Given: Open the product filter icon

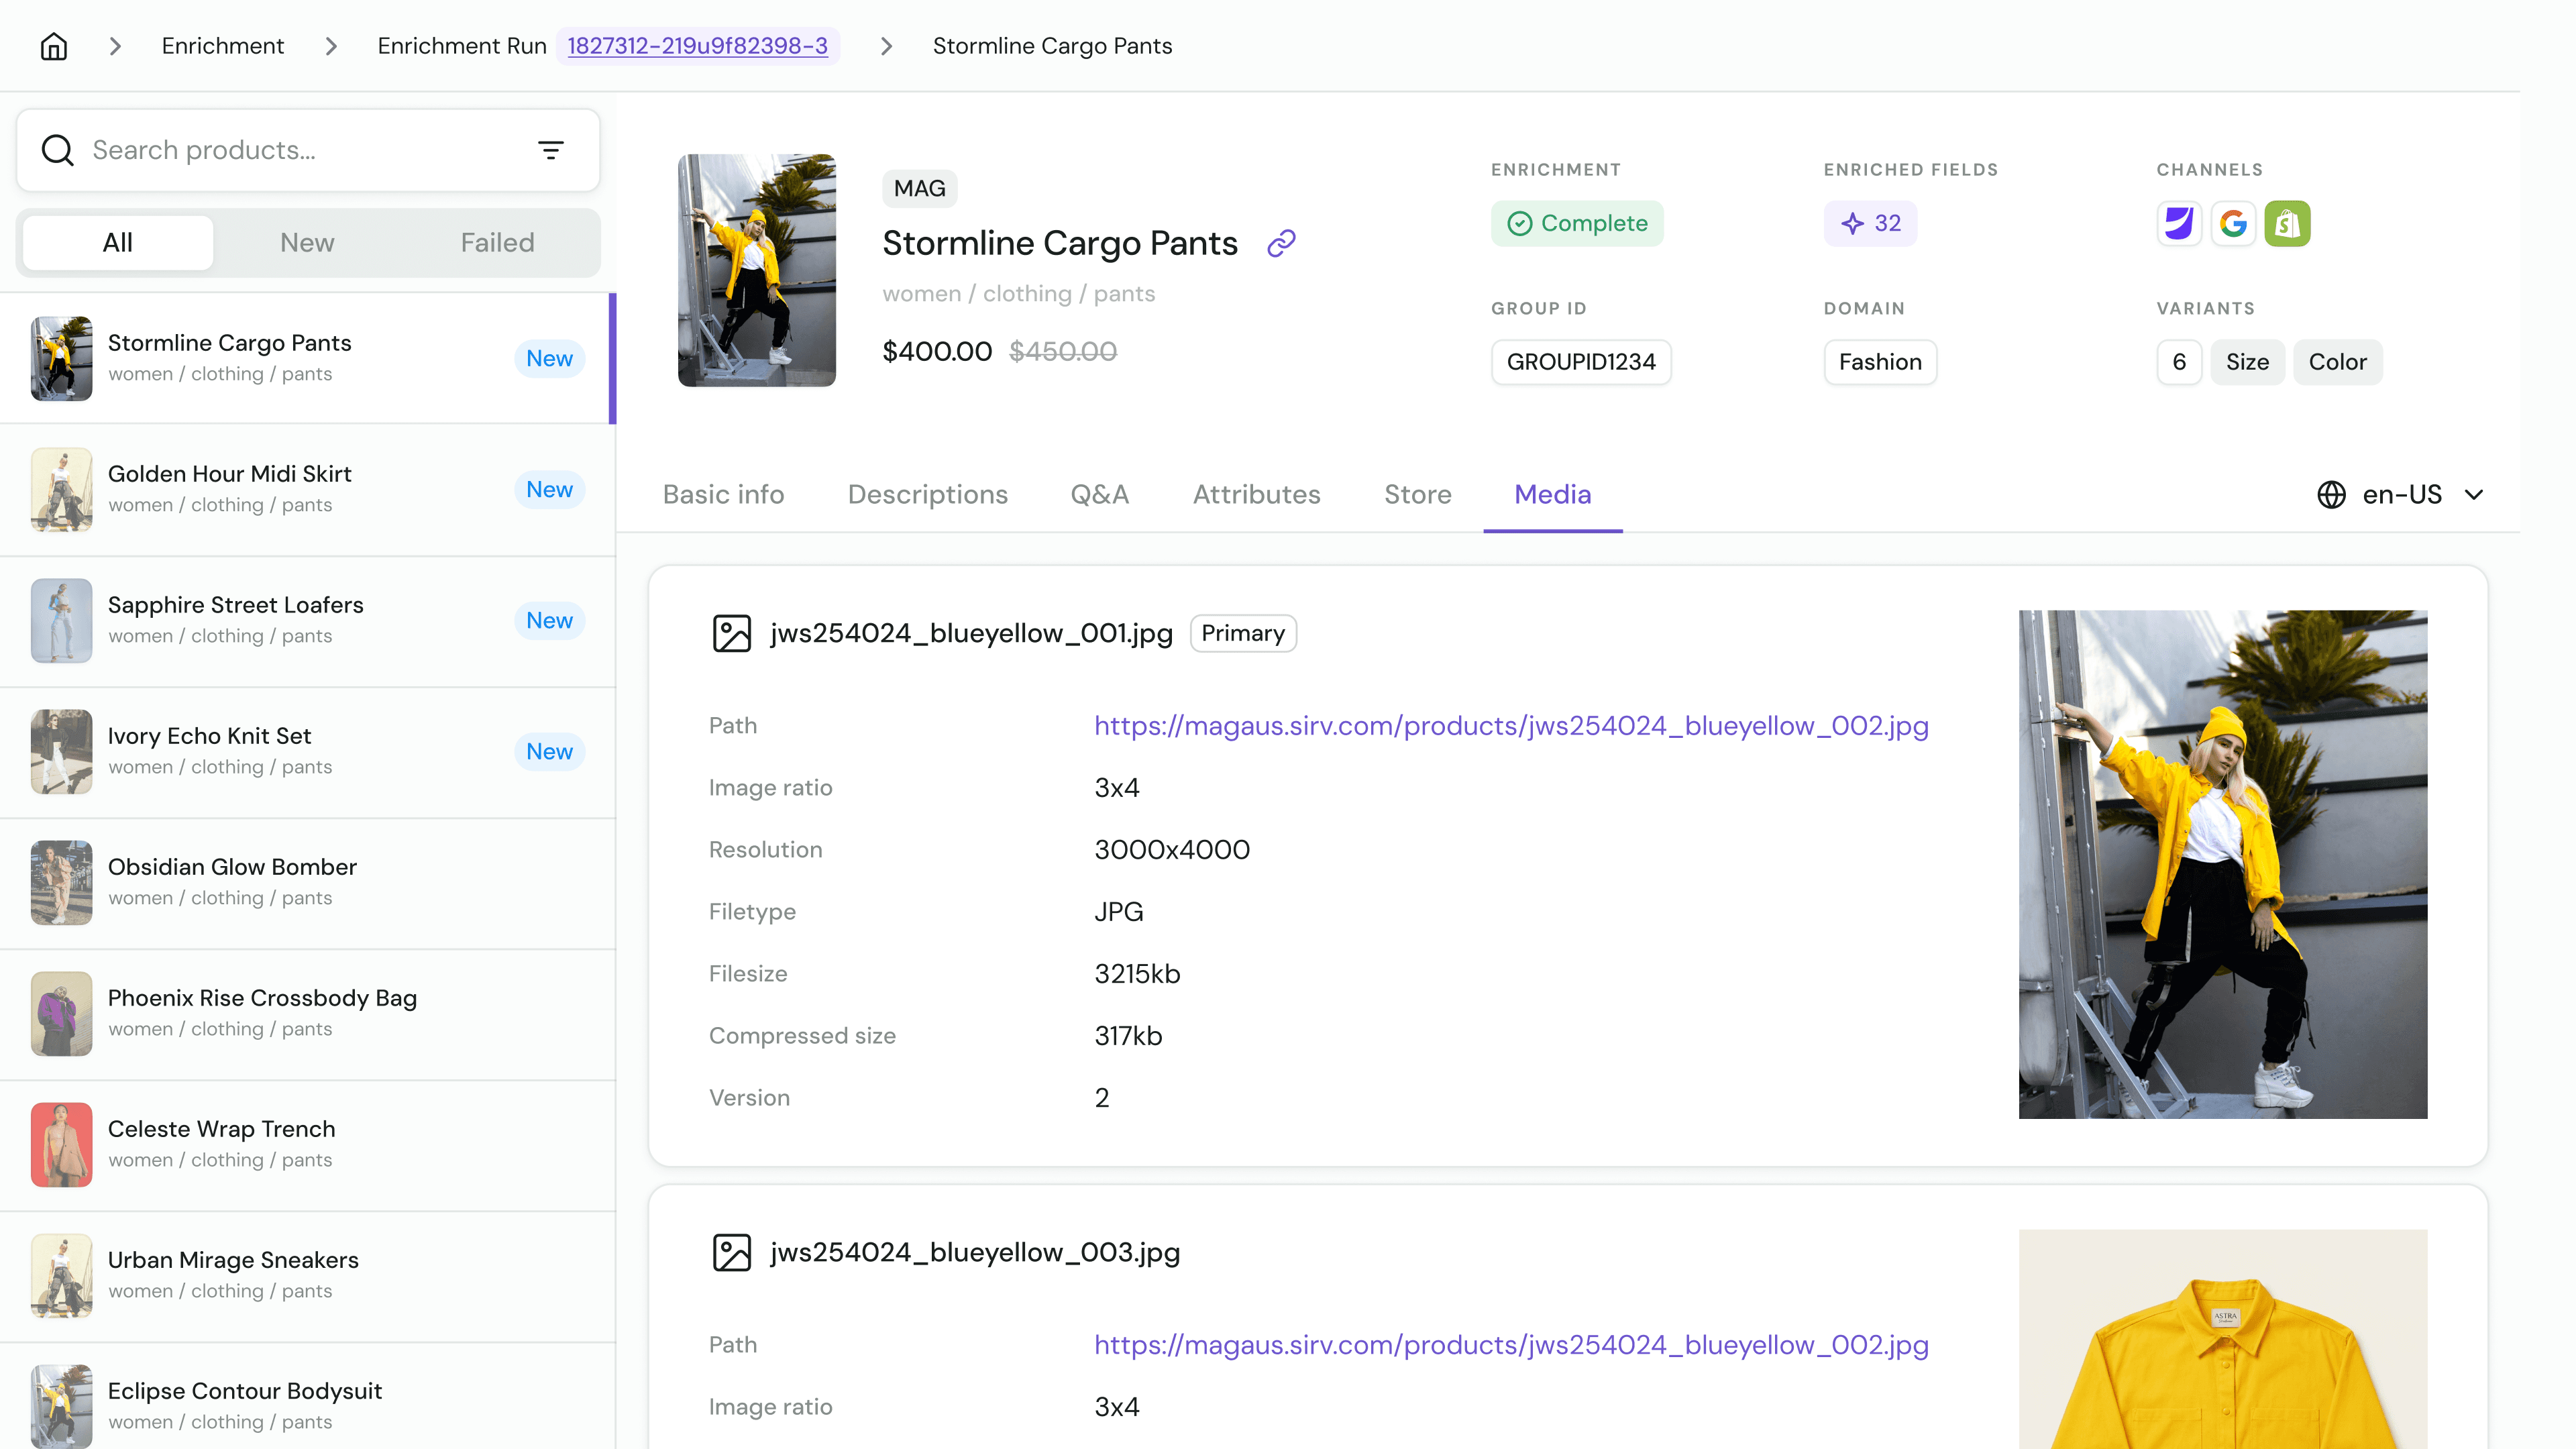Looking at the screenshot, I should 551,150.
